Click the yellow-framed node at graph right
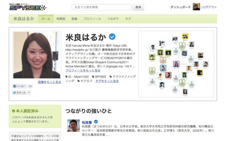This screenshot has width=229, height=141. 200,73
